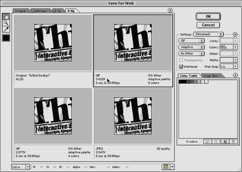Click the '3.947K' JPEG size text
This screenshot has height=172, width=242.
101,152
